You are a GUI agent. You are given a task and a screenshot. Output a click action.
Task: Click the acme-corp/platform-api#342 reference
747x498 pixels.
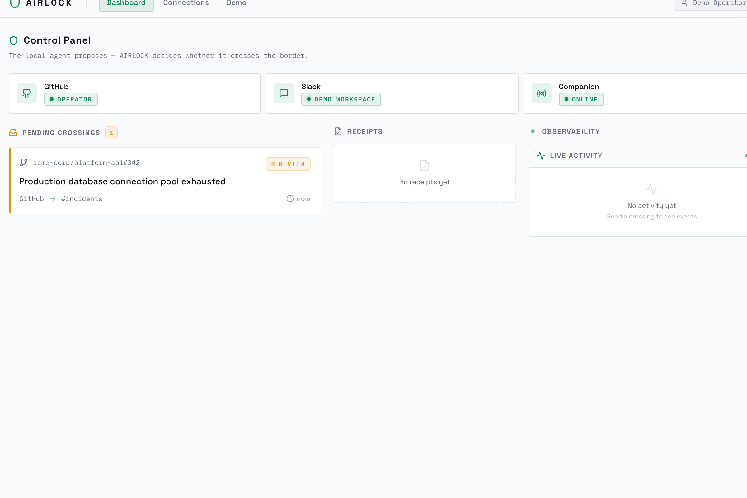pyautogui.click(x=86, y=162)
